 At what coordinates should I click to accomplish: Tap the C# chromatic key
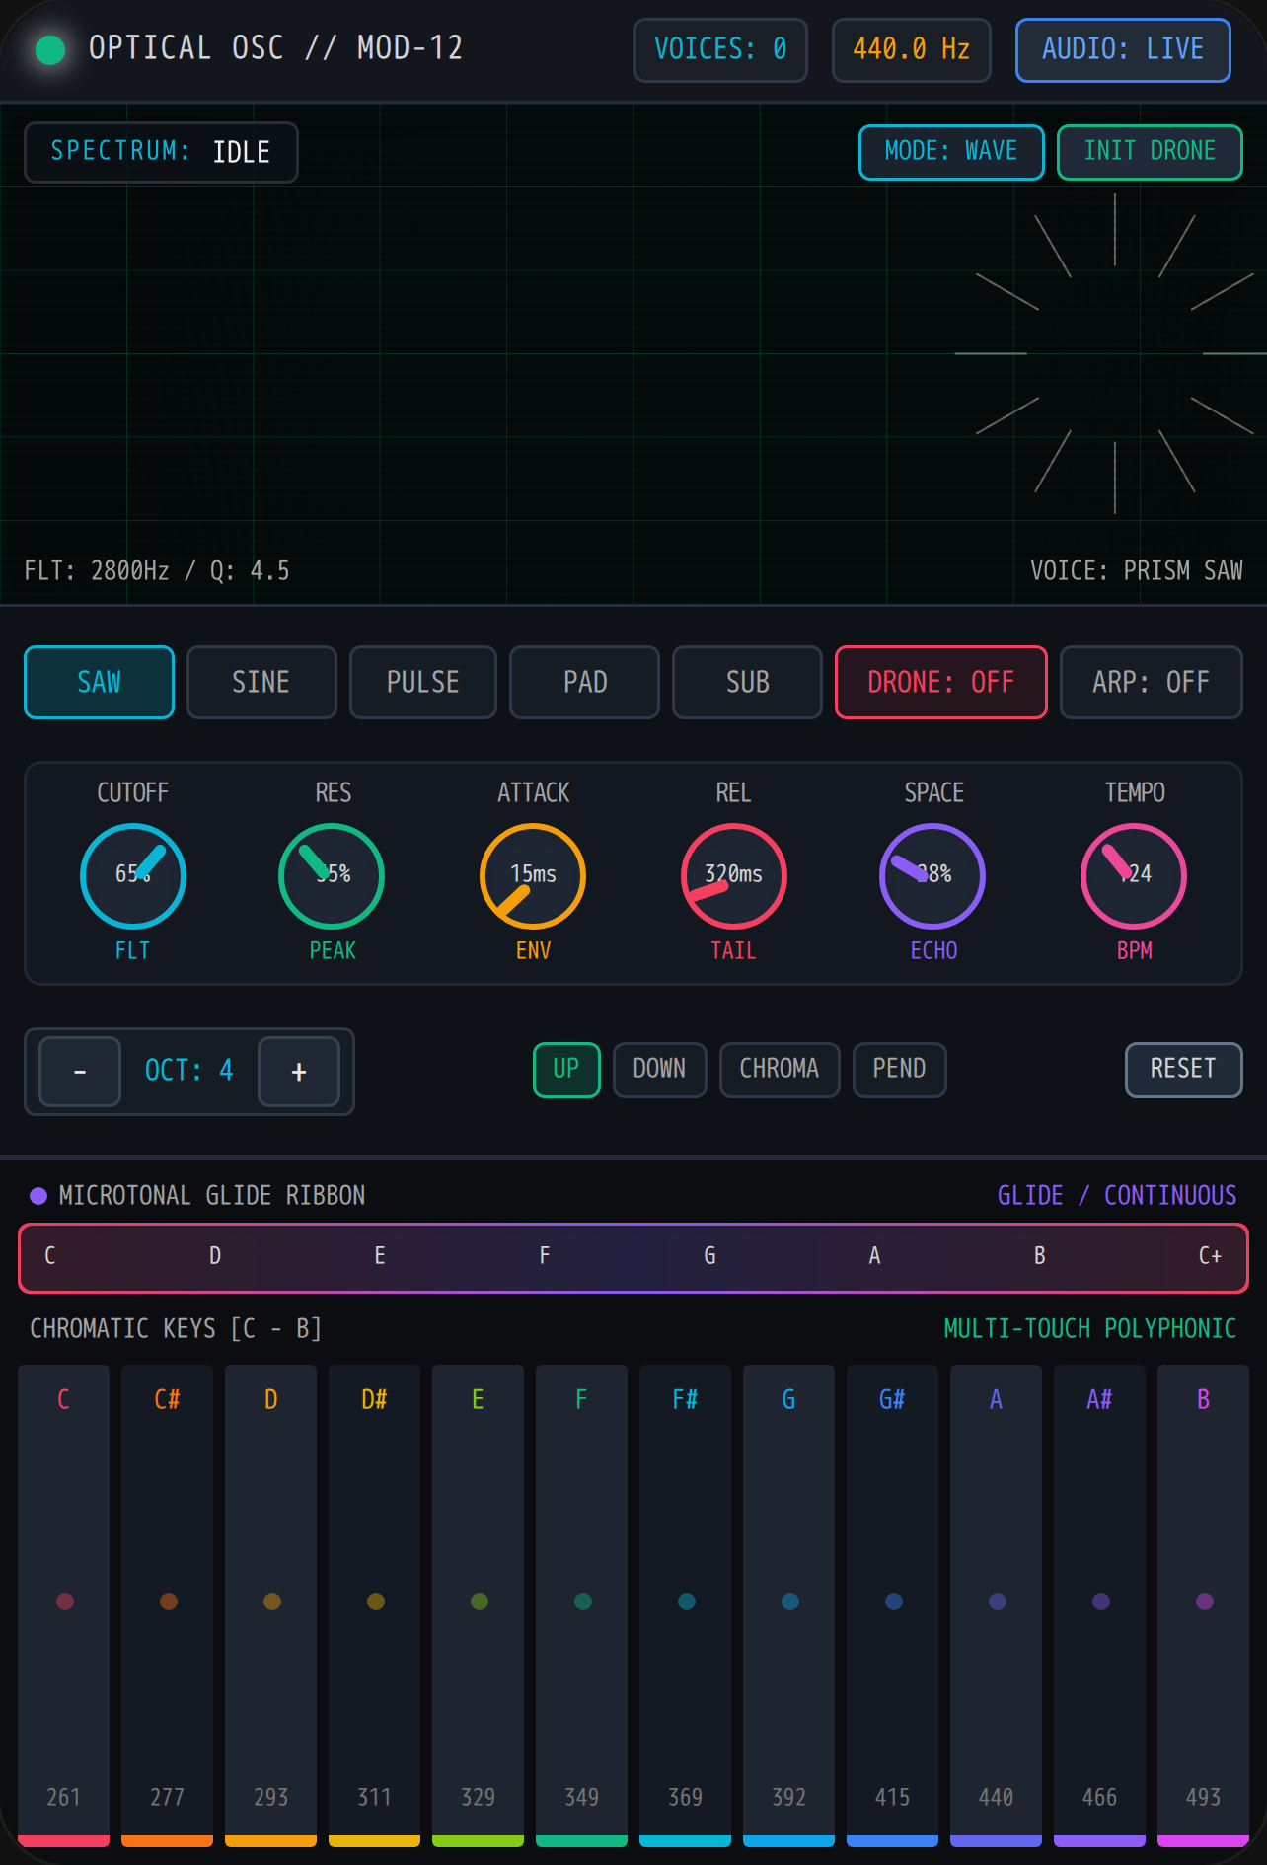coord(167,1605)
